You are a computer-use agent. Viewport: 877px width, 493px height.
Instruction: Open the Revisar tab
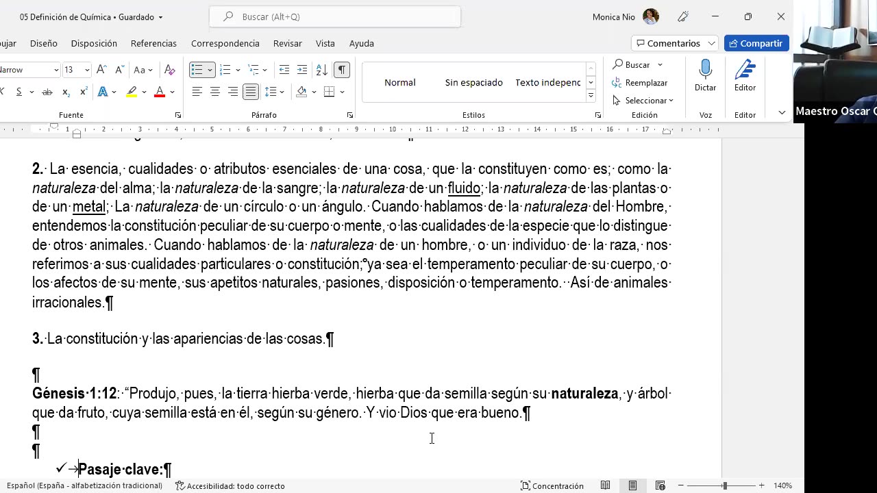(x=288, y=43)
